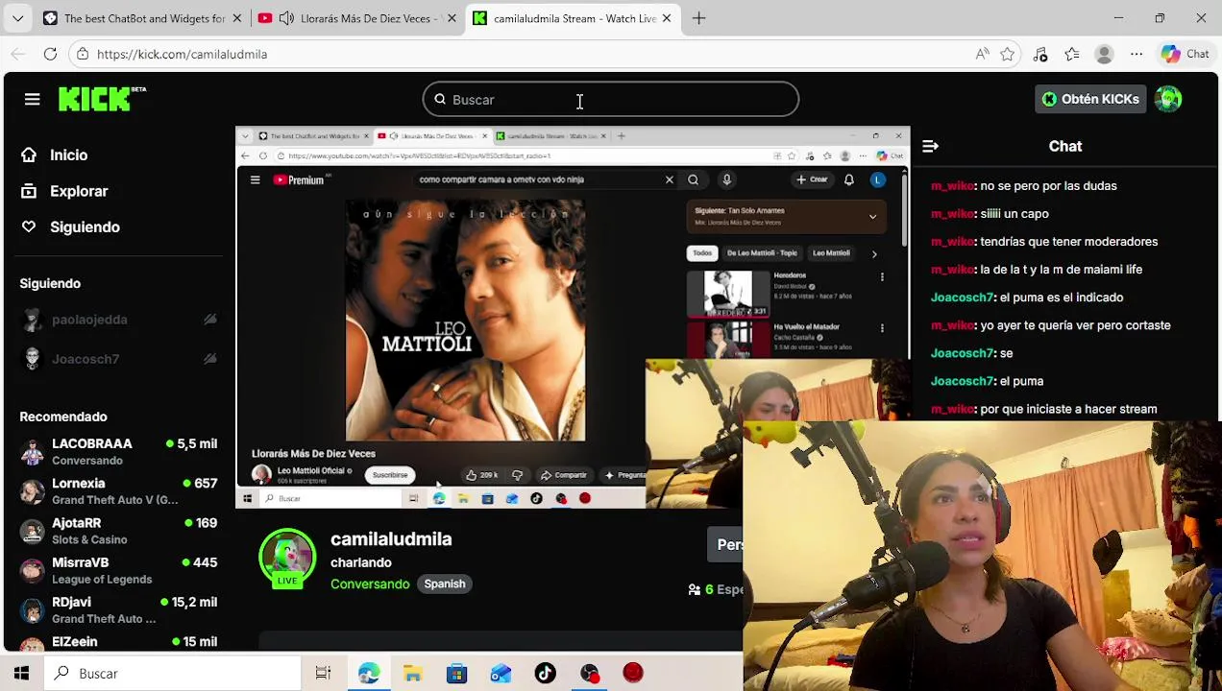Click the live stream video player

pos(573,318)
